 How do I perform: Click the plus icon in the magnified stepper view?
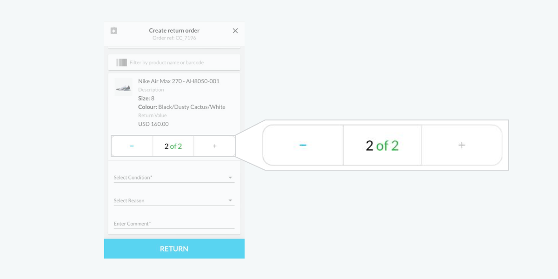tap(462, 145)
